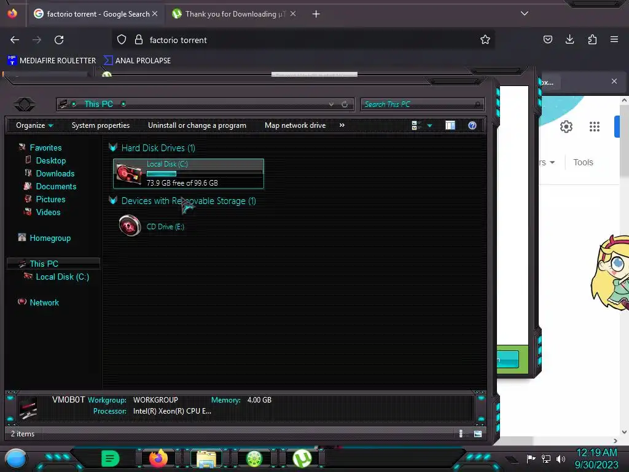
Task: Click the site security padlock icon
Action: pyautogui.click(x=139, y=40)
